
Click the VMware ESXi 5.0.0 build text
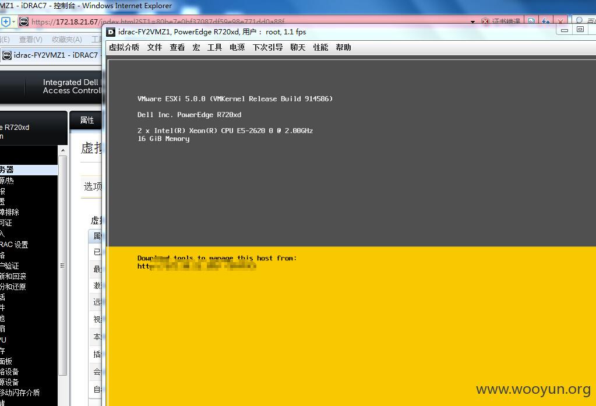[235, 99]
